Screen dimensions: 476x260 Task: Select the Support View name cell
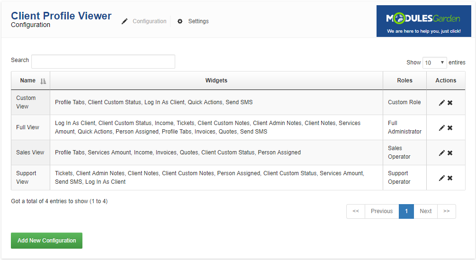[x=30, y=178]
